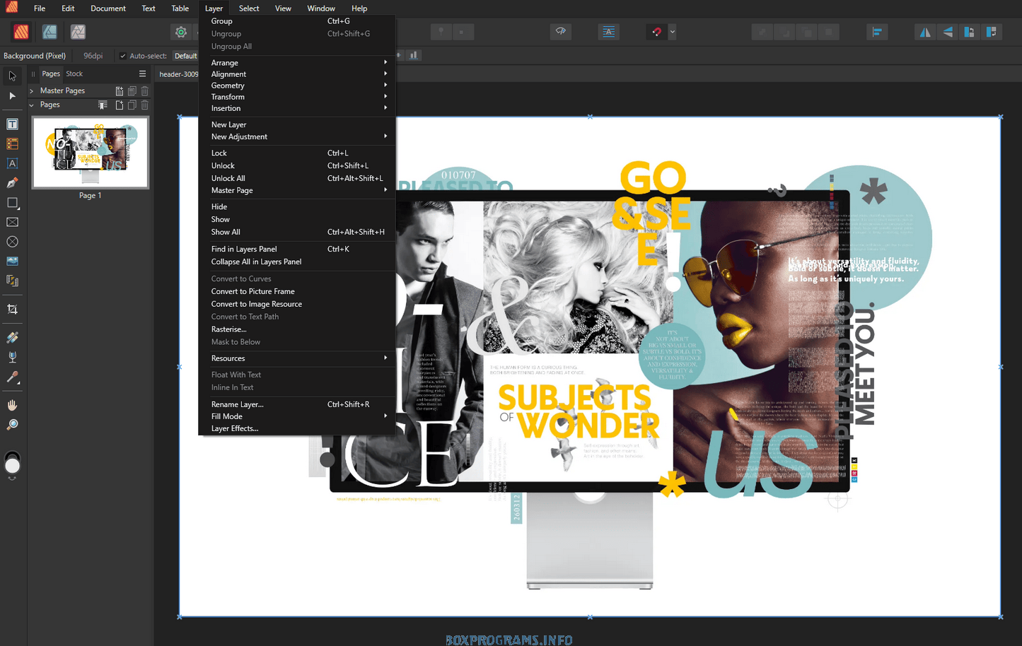1022x646 pixels.
Task: Select the Vector Crop tool
Action: (12, 310)
